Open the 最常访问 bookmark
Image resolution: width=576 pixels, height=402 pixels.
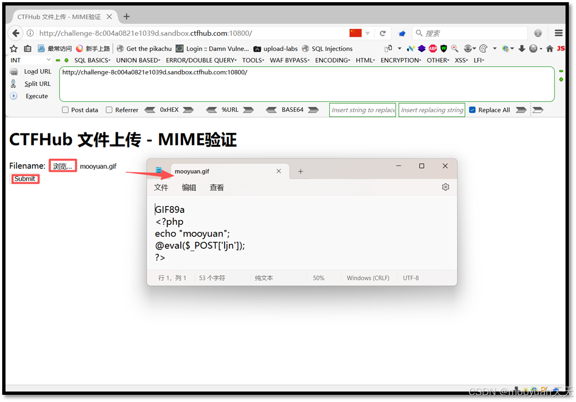[55, 49]
